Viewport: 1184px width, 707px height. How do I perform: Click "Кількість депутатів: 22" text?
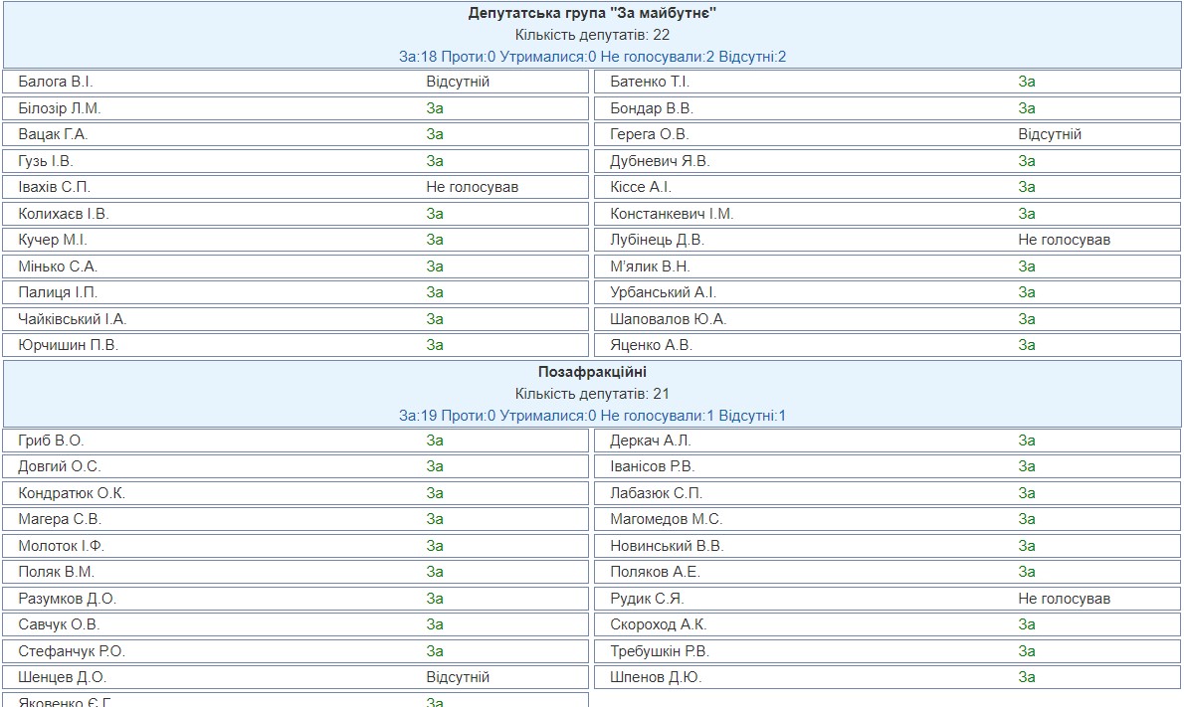point(592,35)
